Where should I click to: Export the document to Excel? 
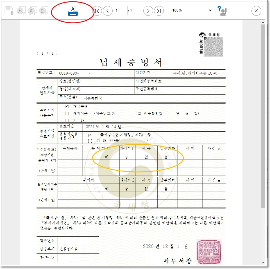pyautogui.click(x=32, y=11)
